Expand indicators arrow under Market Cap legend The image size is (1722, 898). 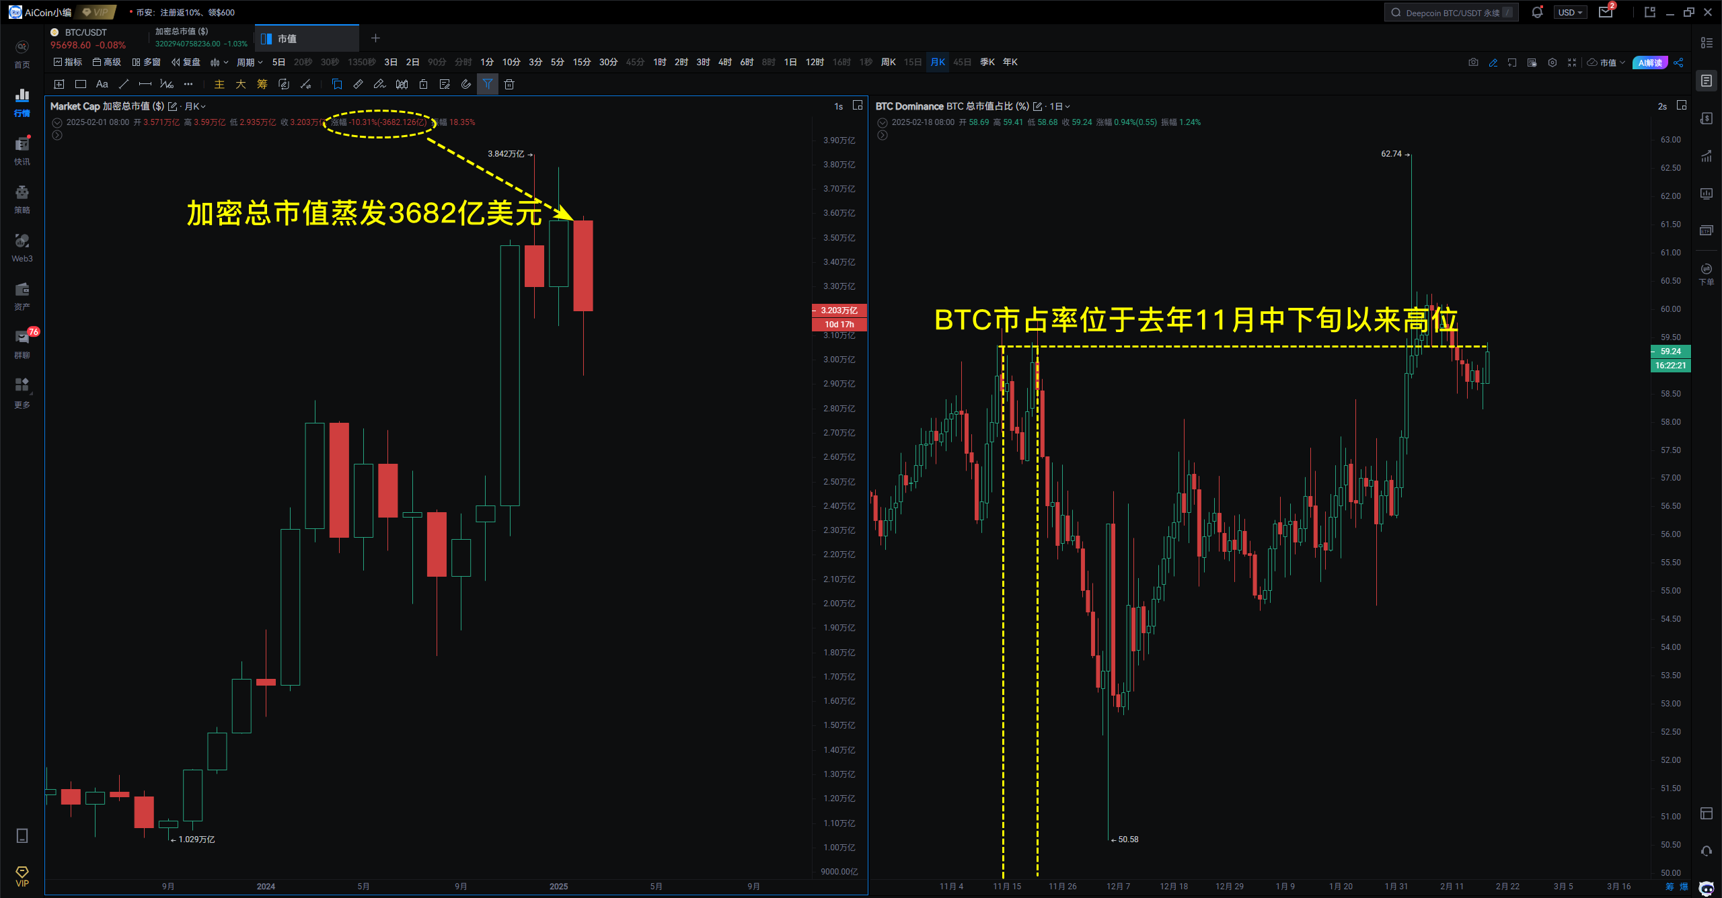point(57,135)
